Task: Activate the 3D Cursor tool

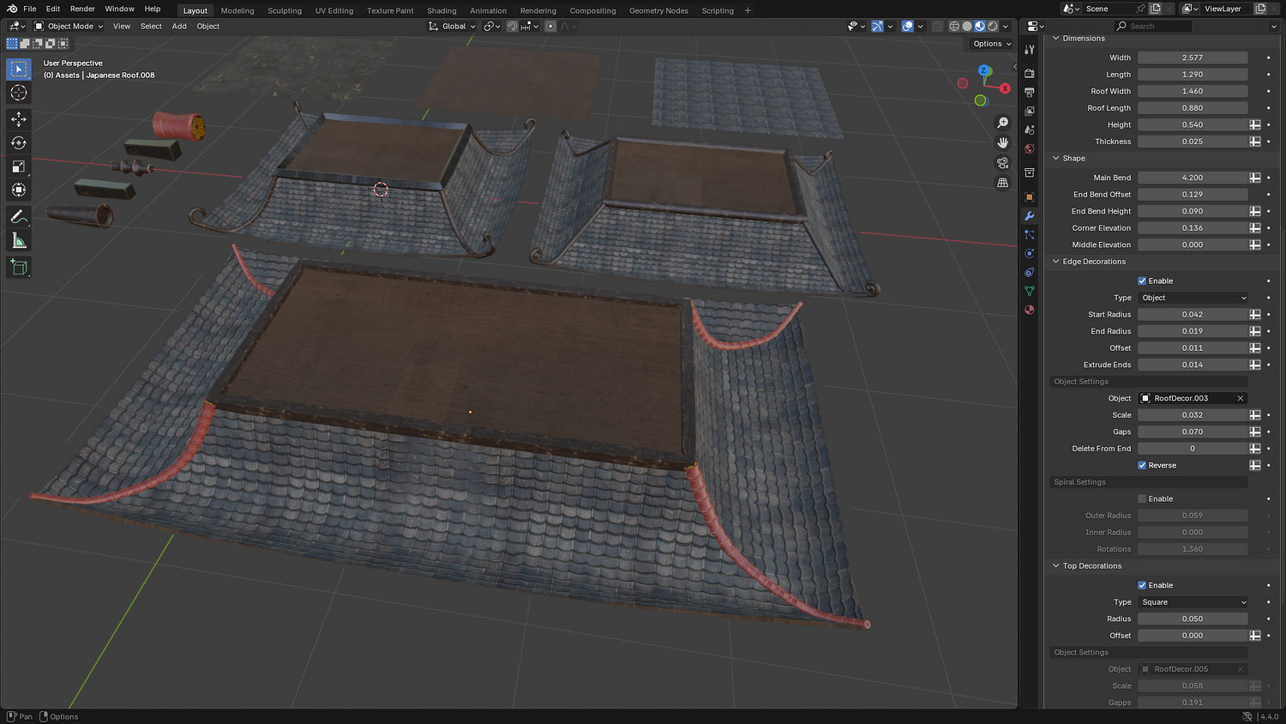Action: click(x=19, y=93)
